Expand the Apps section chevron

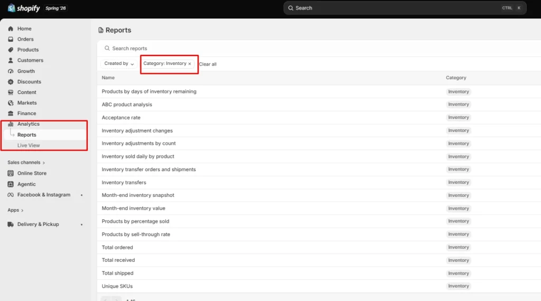(22, 210)
